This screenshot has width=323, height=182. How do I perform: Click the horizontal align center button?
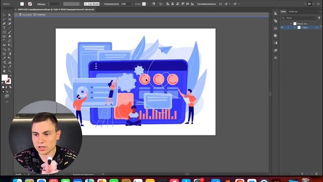[173, 4]
